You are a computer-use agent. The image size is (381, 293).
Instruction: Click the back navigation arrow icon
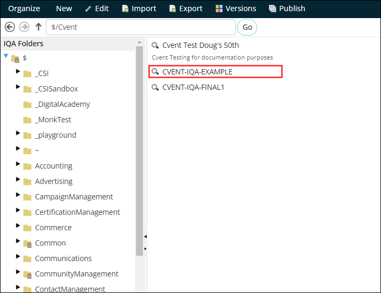click(x=10, y=27)
